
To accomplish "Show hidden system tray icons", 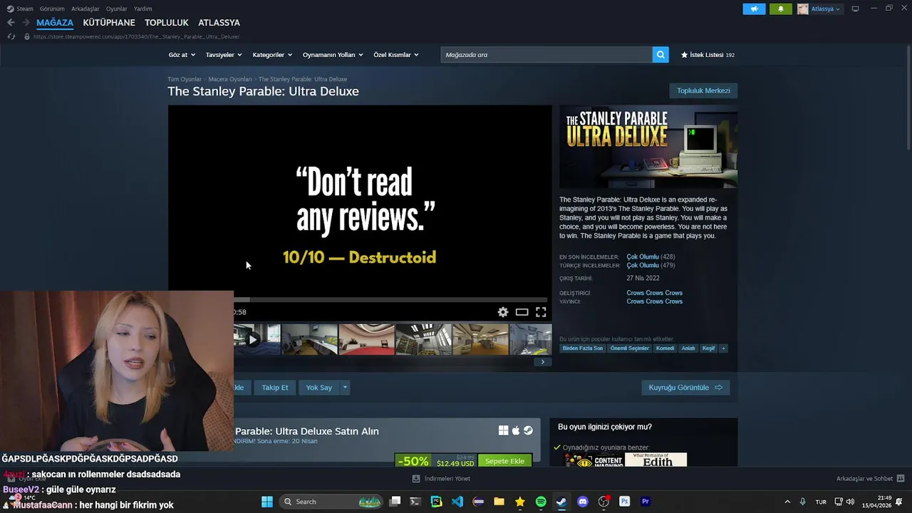I will [787, 502].
